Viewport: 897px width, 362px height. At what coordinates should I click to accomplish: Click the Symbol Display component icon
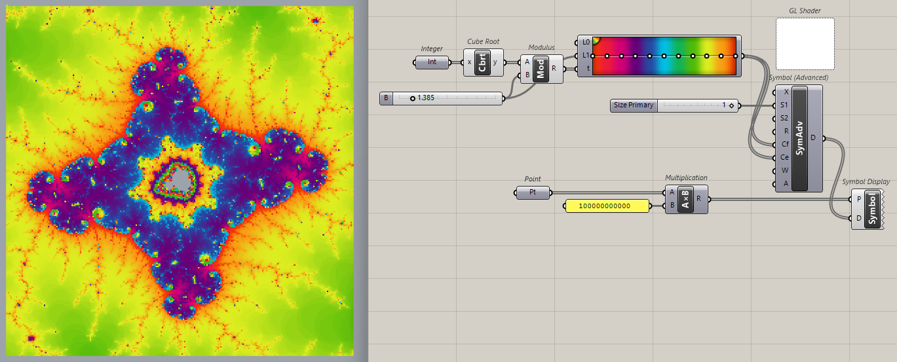[872, 209]
